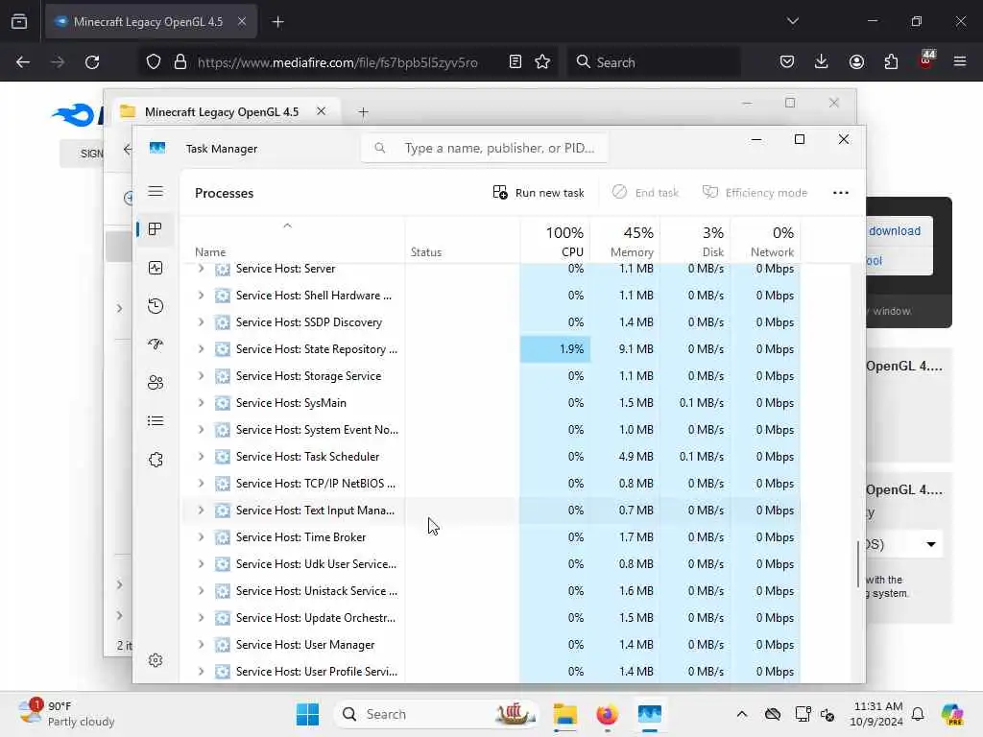Screen dimensions: 983x737
Task: Click the three-dots more options in Task Manager
Action: point(841,193)
